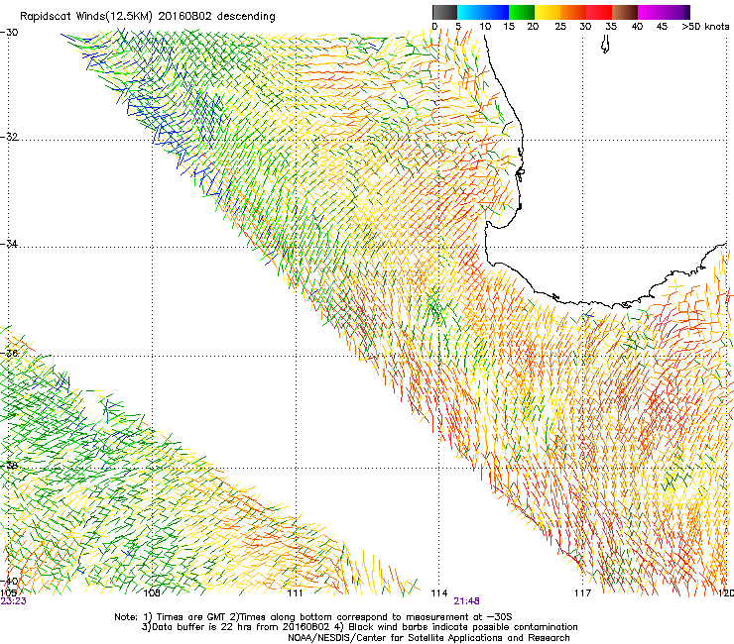The width and height of the screenshot is (734, 644).
Task: Click the '>50 knots' legend label
Action: coord(705,27)
